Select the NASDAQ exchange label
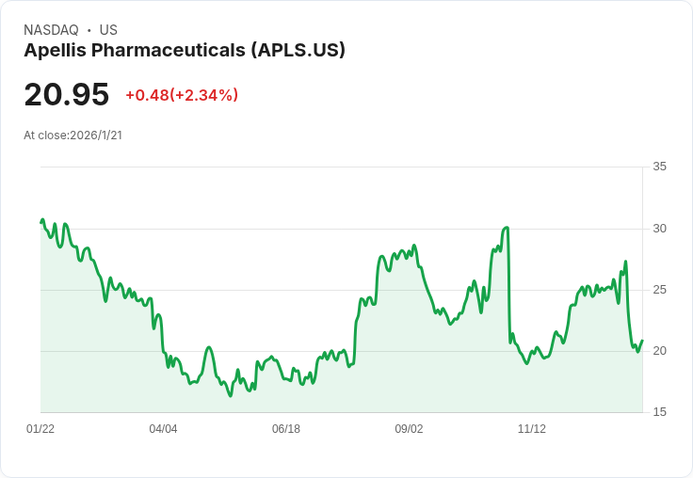 (51, 30)
